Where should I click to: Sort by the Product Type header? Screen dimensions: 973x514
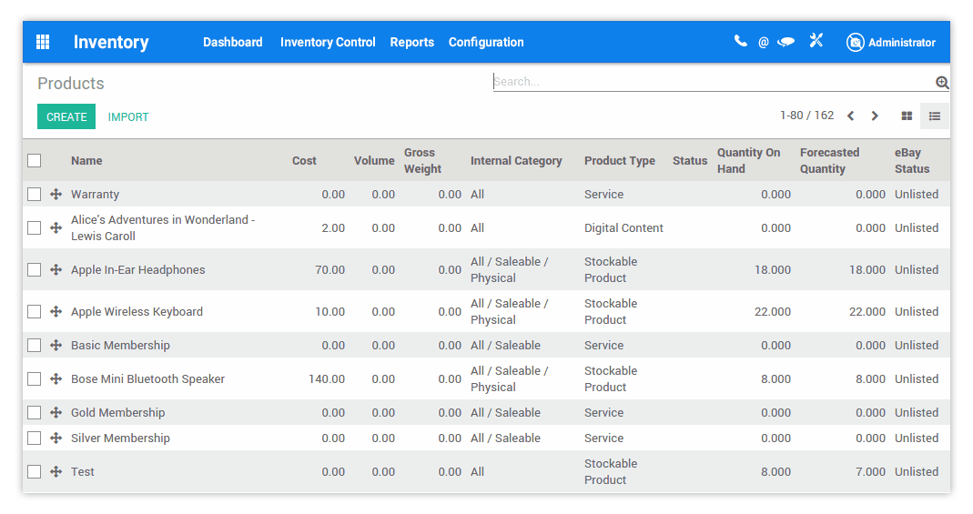619,161
